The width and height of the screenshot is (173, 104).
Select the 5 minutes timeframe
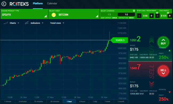[23, 101]
